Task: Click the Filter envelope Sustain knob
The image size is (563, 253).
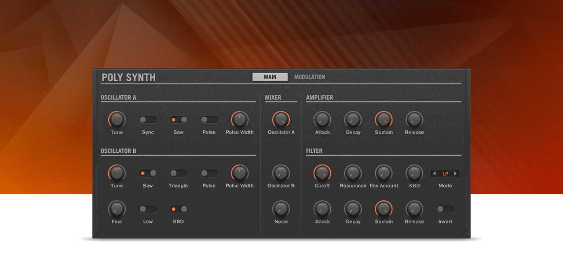Action: (384, 209)
